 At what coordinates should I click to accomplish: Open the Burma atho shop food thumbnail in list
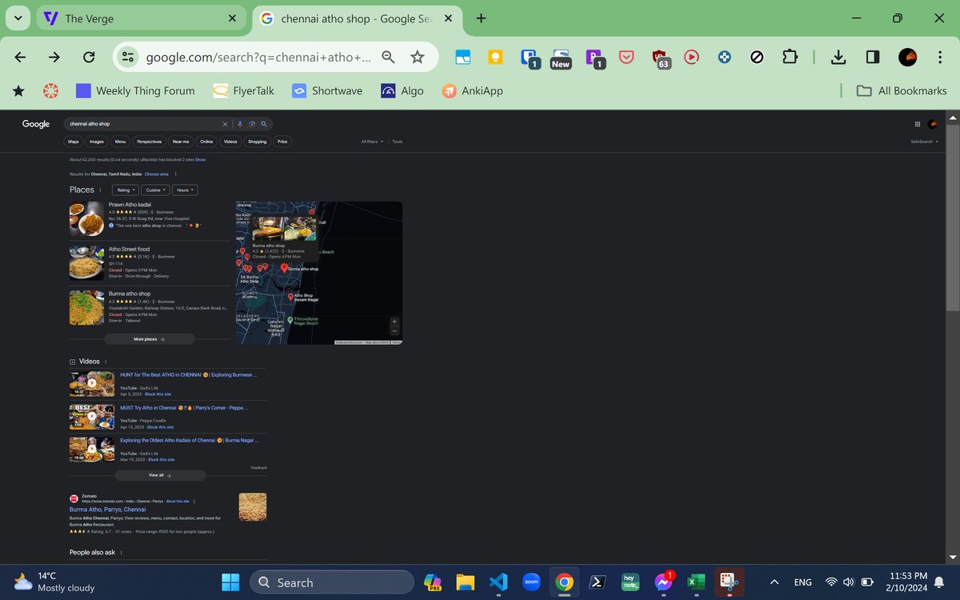[x=86, y=308]
